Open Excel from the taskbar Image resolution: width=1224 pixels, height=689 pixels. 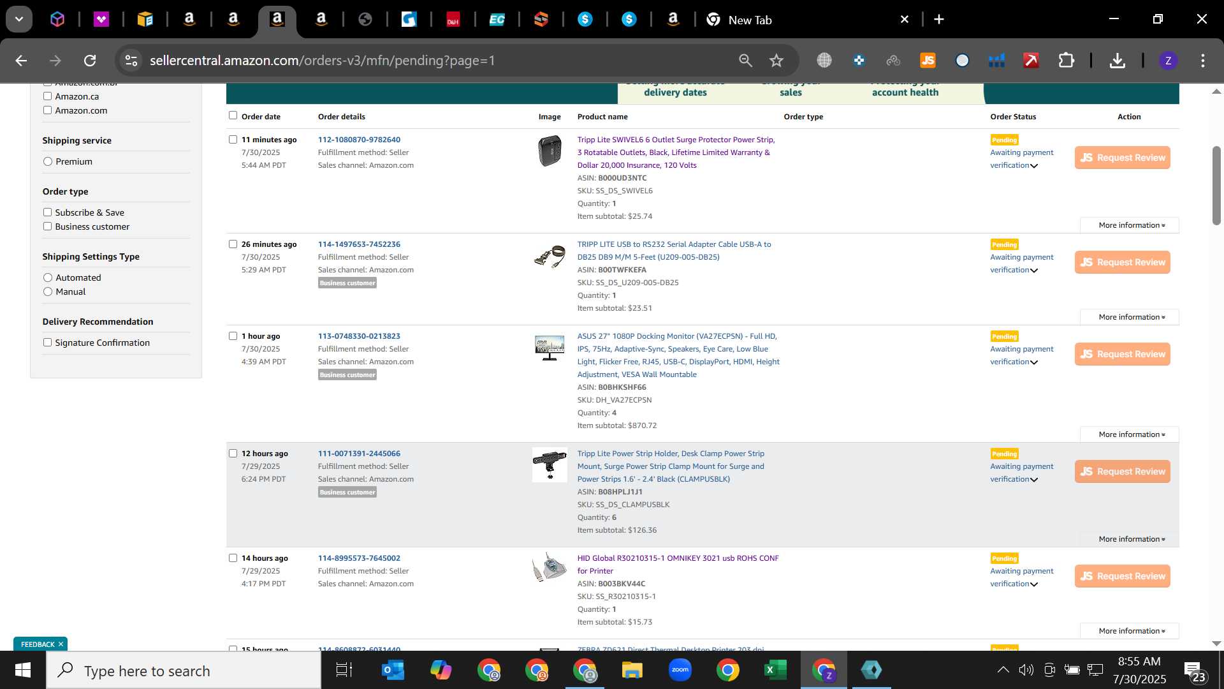point(775,670)
